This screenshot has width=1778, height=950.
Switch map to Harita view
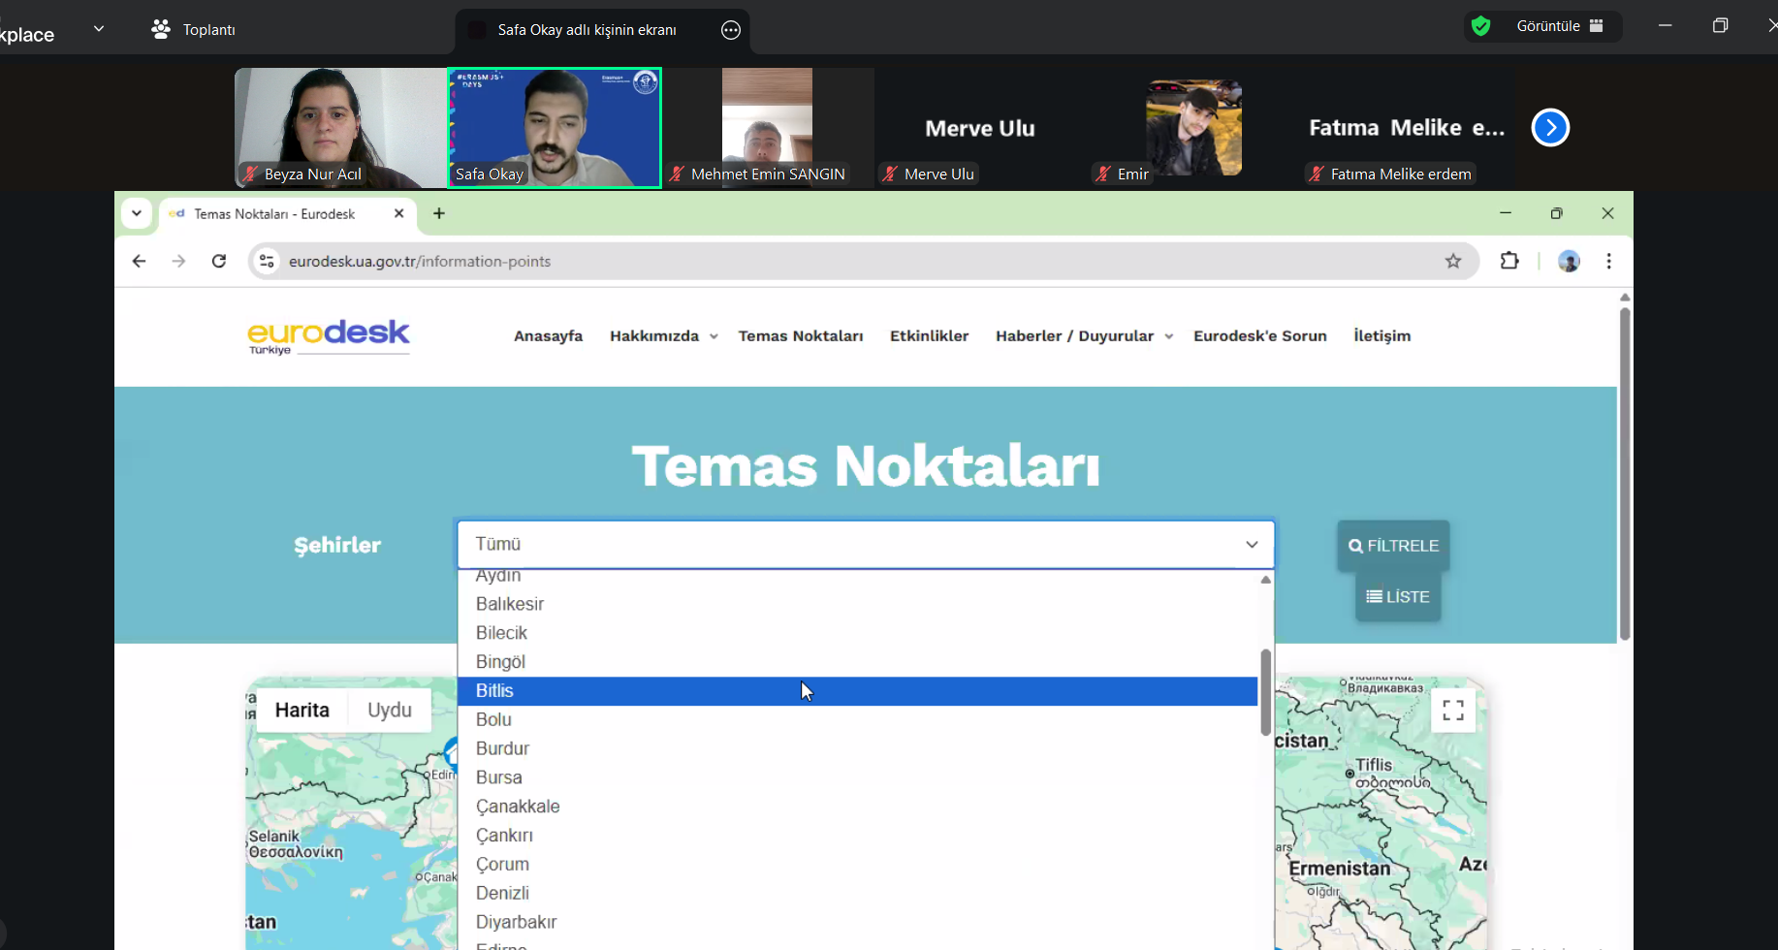coord(302,710)
